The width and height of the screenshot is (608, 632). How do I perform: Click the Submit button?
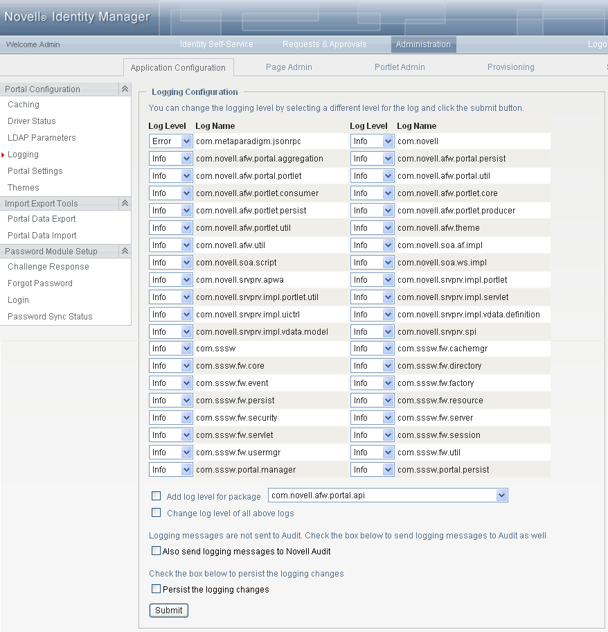tap(168, 611)
